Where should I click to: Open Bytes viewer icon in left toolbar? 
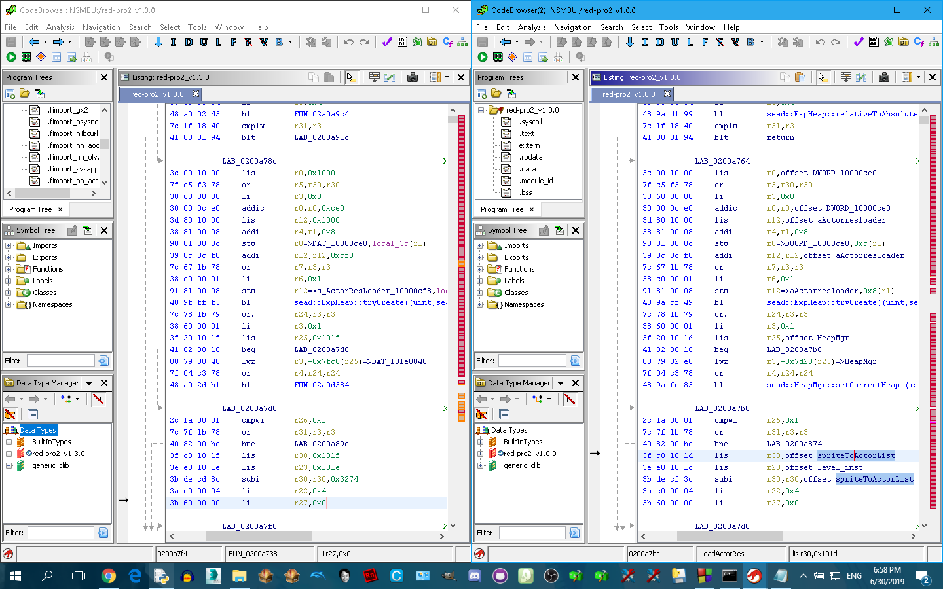pos(402,42)
